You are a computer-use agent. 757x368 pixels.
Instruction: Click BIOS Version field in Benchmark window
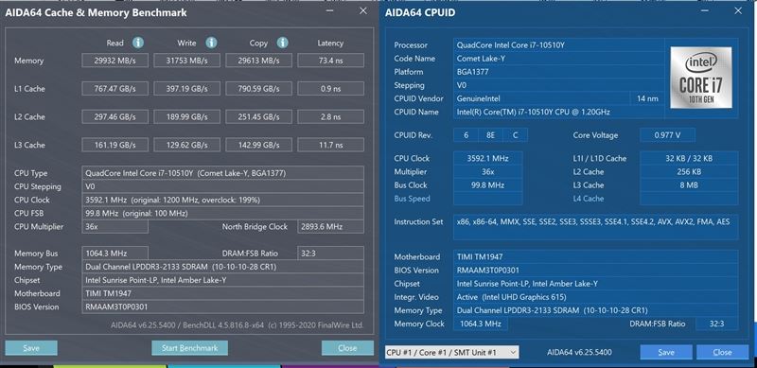(x=223, y=307)
